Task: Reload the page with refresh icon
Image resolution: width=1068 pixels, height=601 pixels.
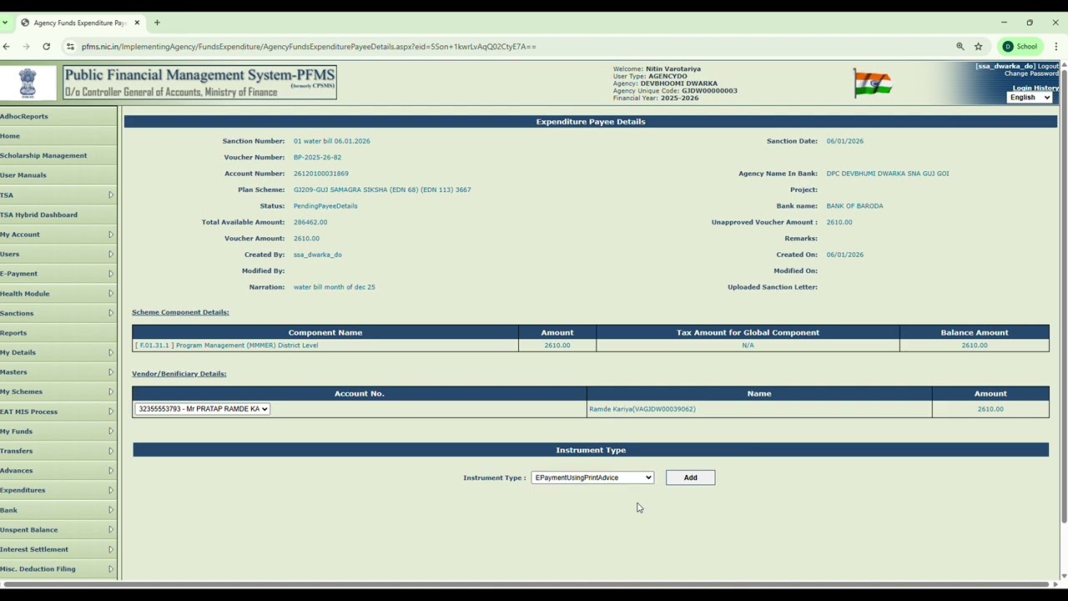Action: coord(46,47)
